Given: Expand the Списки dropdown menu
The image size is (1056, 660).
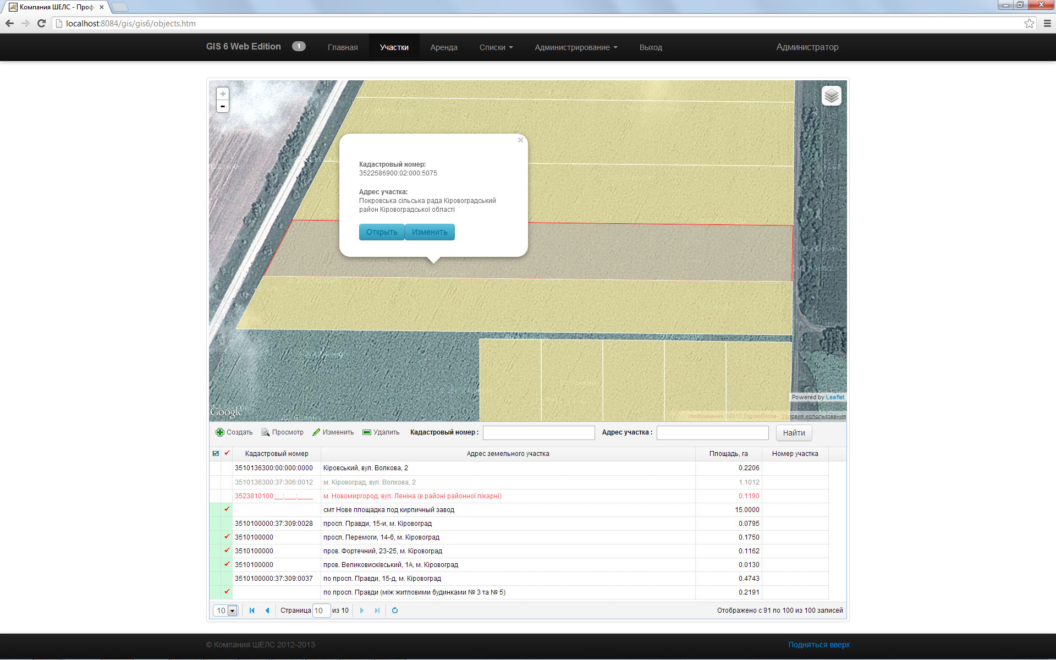Looking at the screenshot, I should [496, 47].
